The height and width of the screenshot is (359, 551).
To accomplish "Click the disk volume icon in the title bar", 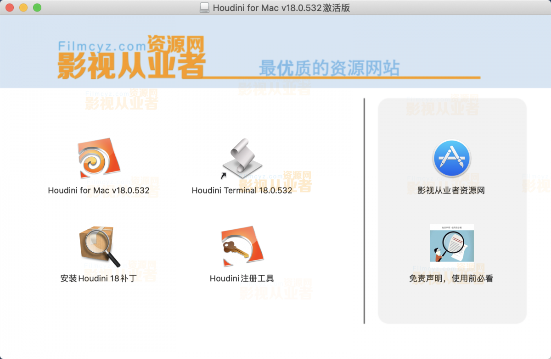I will [x=205, y=8].
